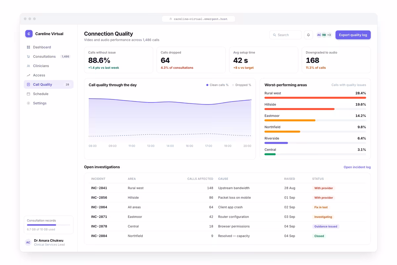Click With provider badge for INC-2841
Screen dimensions: 397x265
pyautogui.click(x=324, y=188)
